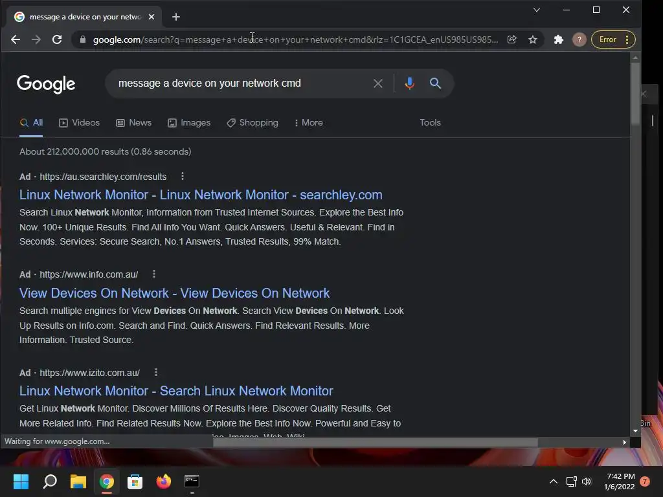
Task: Open the search Tools options
Action: pyautogui.click(x=430, y=122)
